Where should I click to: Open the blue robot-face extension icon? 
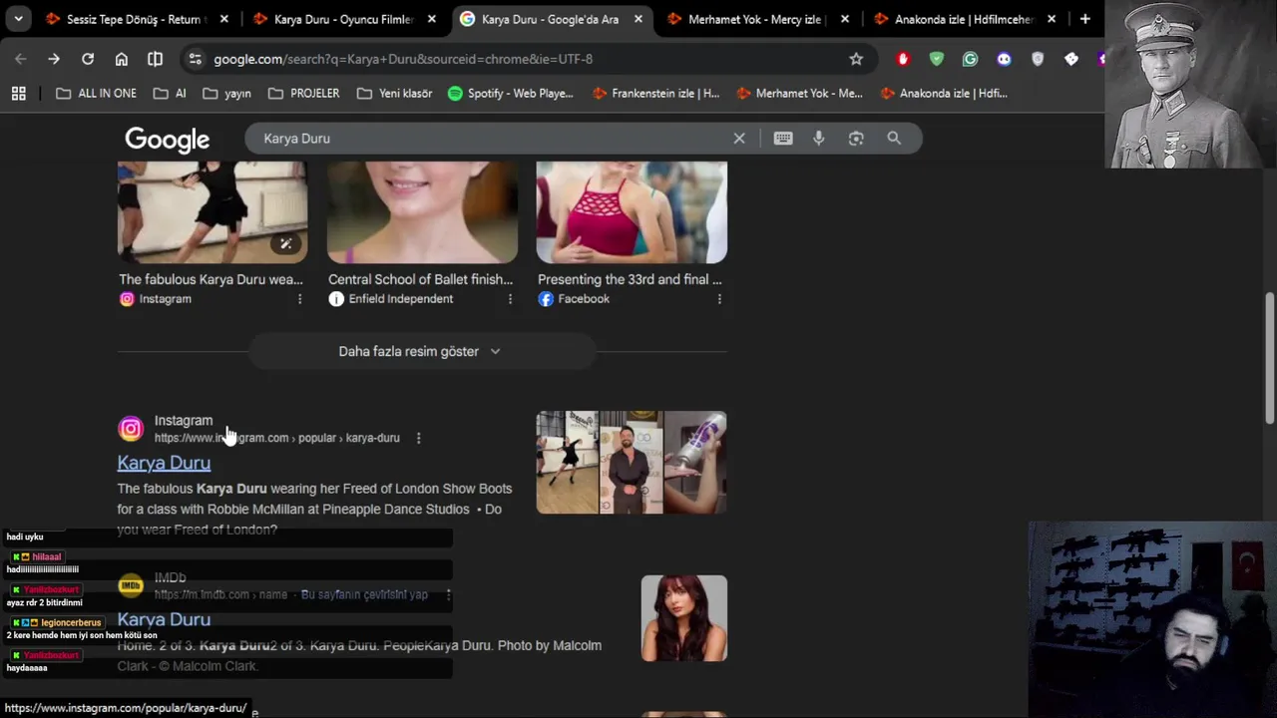click(x=1004, y=59)
